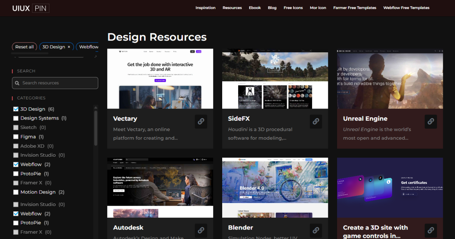Open the SideFX card link icon
Viewport: 455px width, 239px height.
[316, 122]
